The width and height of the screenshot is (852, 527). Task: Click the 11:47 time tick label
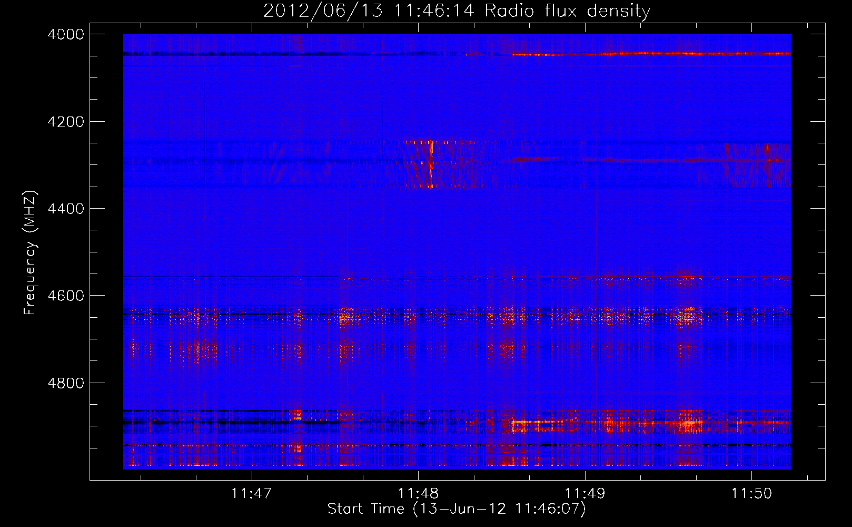pyautogui.click(x=251, y=493)
